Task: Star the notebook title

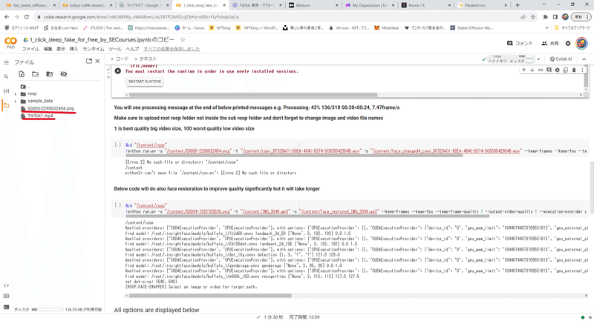Action: click(x=183, y=40)
